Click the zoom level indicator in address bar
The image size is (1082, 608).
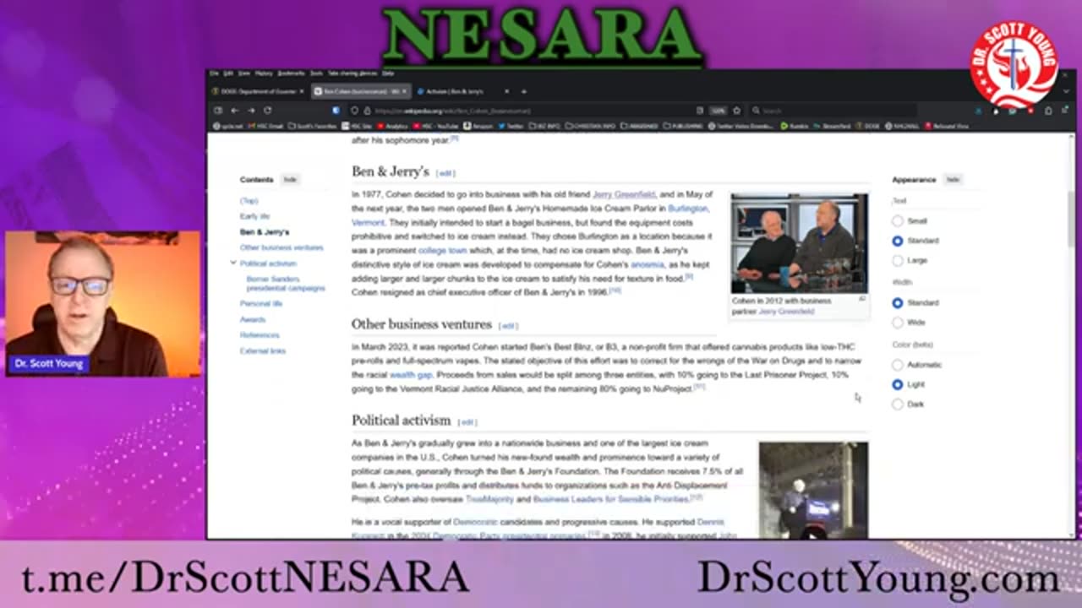click(719, 111)
